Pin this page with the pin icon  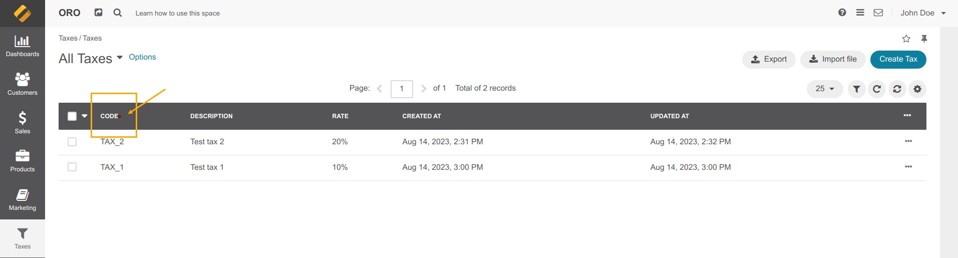click(924, 39)
